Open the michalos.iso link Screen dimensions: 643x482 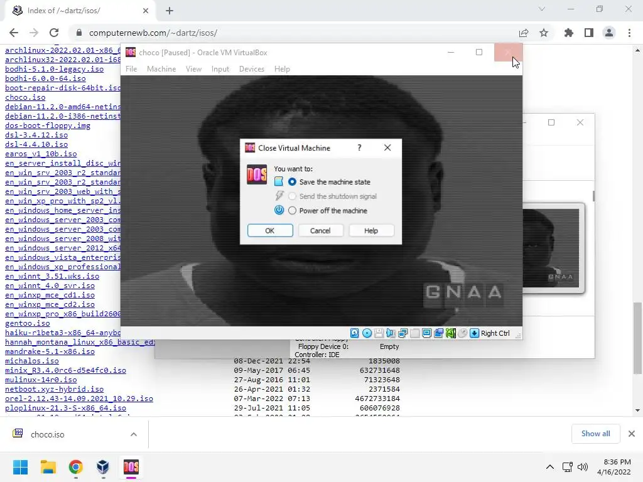point(32,361)
